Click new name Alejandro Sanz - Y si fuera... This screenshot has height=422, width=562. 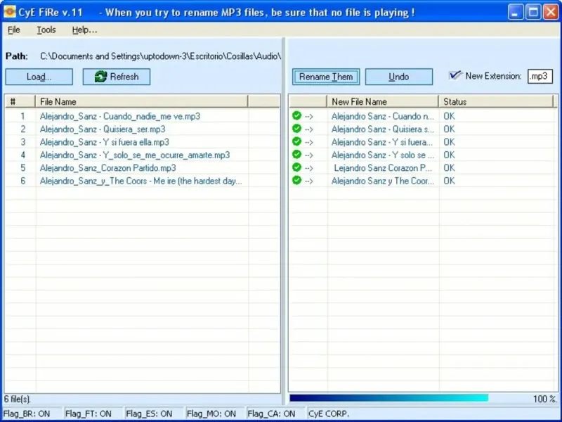(383, 142)
